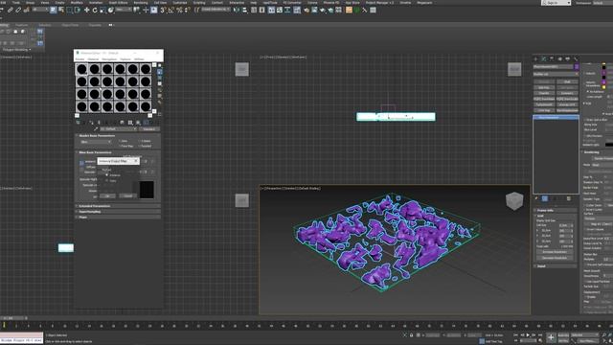Open the Modifiers menu
Screen dimensions: 613x345
tap(77, 2)
